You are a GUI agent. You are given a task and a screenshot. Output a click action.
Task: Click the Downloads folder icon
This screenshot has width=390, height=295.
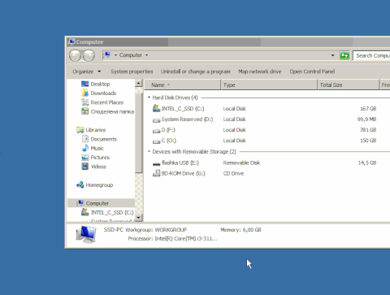[85, 93]
